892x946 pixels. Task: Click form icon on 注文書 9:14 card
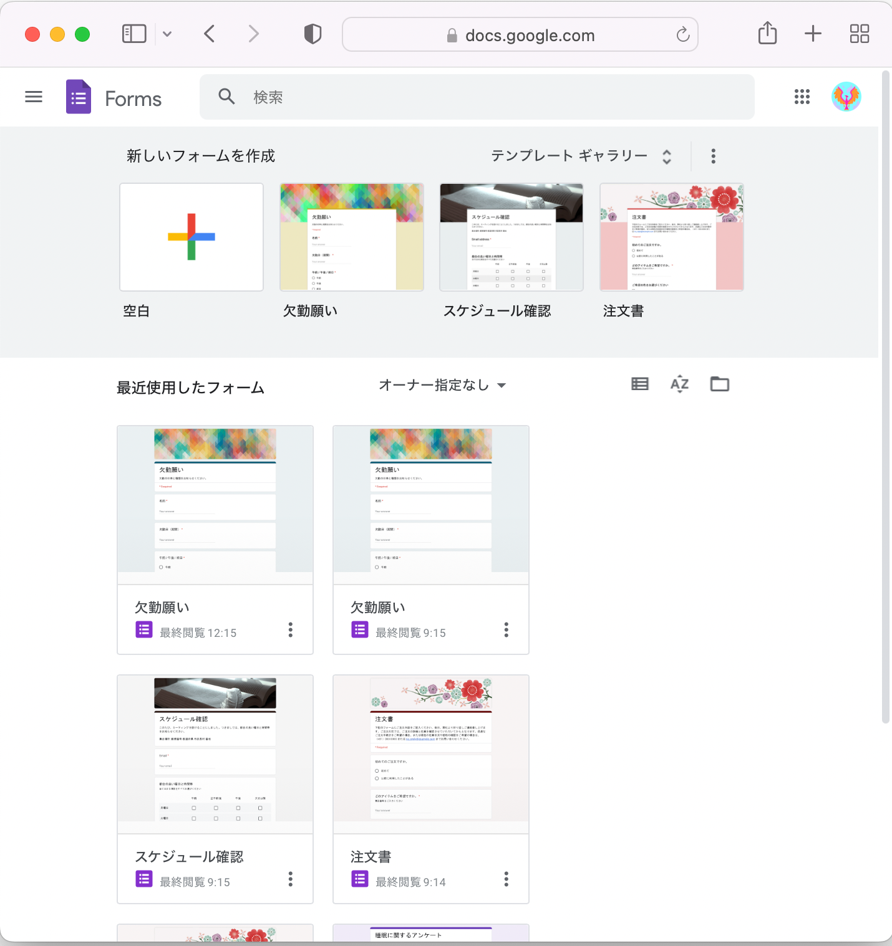(360, 879)
